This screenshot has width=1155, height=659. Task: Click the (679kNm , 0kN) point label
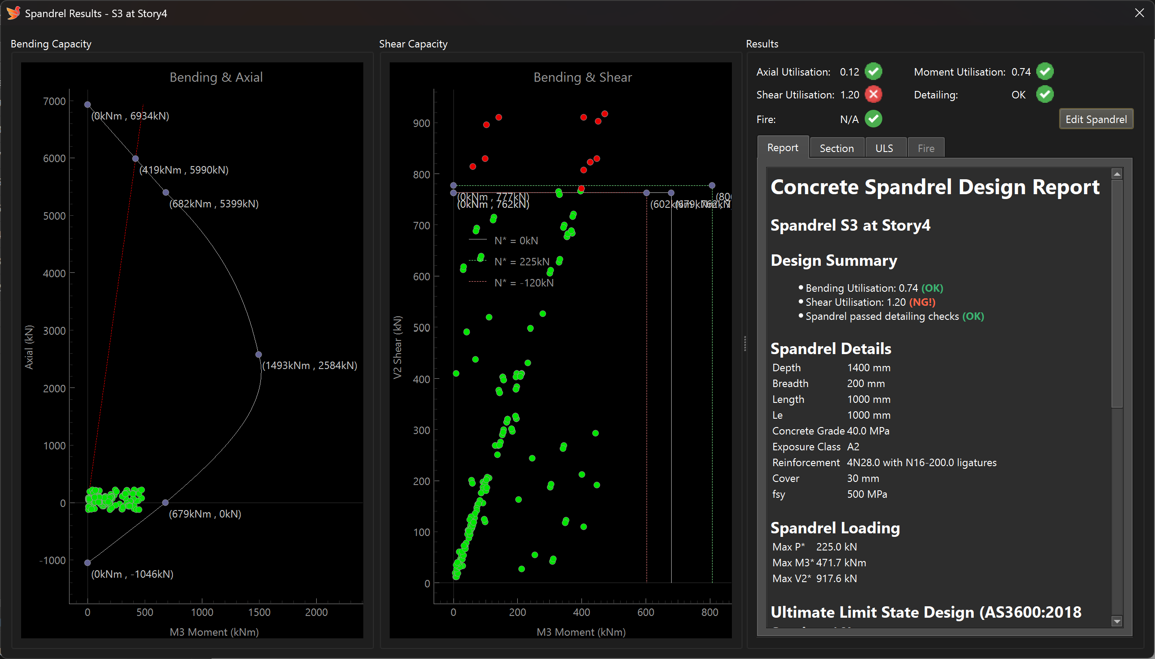[x=205, y=514]
